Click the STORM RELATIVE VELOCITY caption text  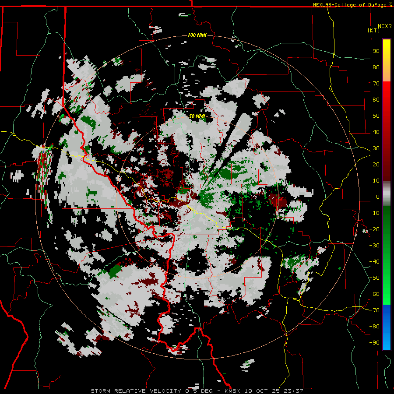pos(137,391)
